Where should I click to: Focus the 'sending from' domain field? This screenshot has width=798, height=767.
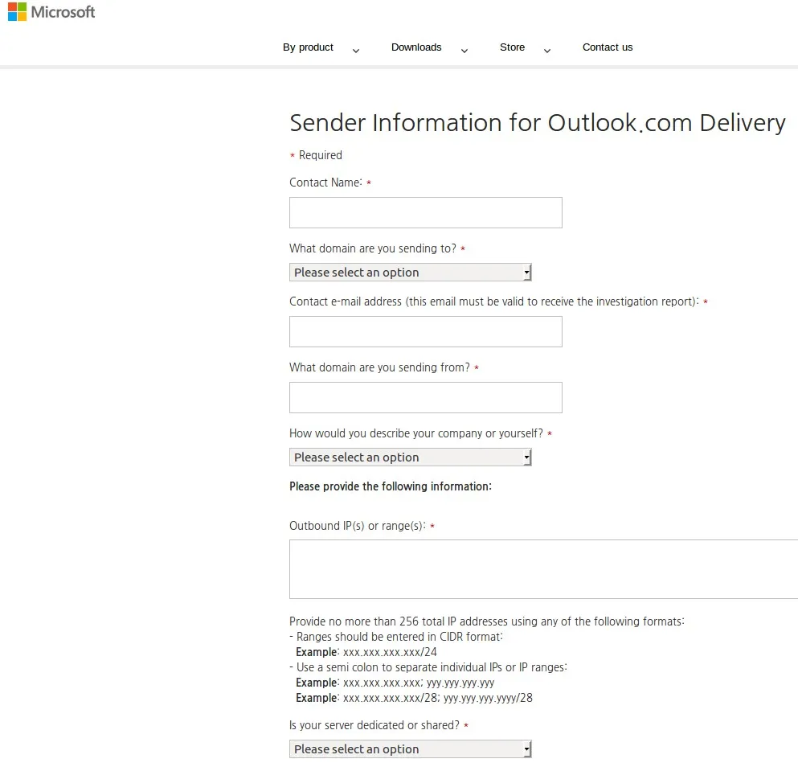coord(425,397)
